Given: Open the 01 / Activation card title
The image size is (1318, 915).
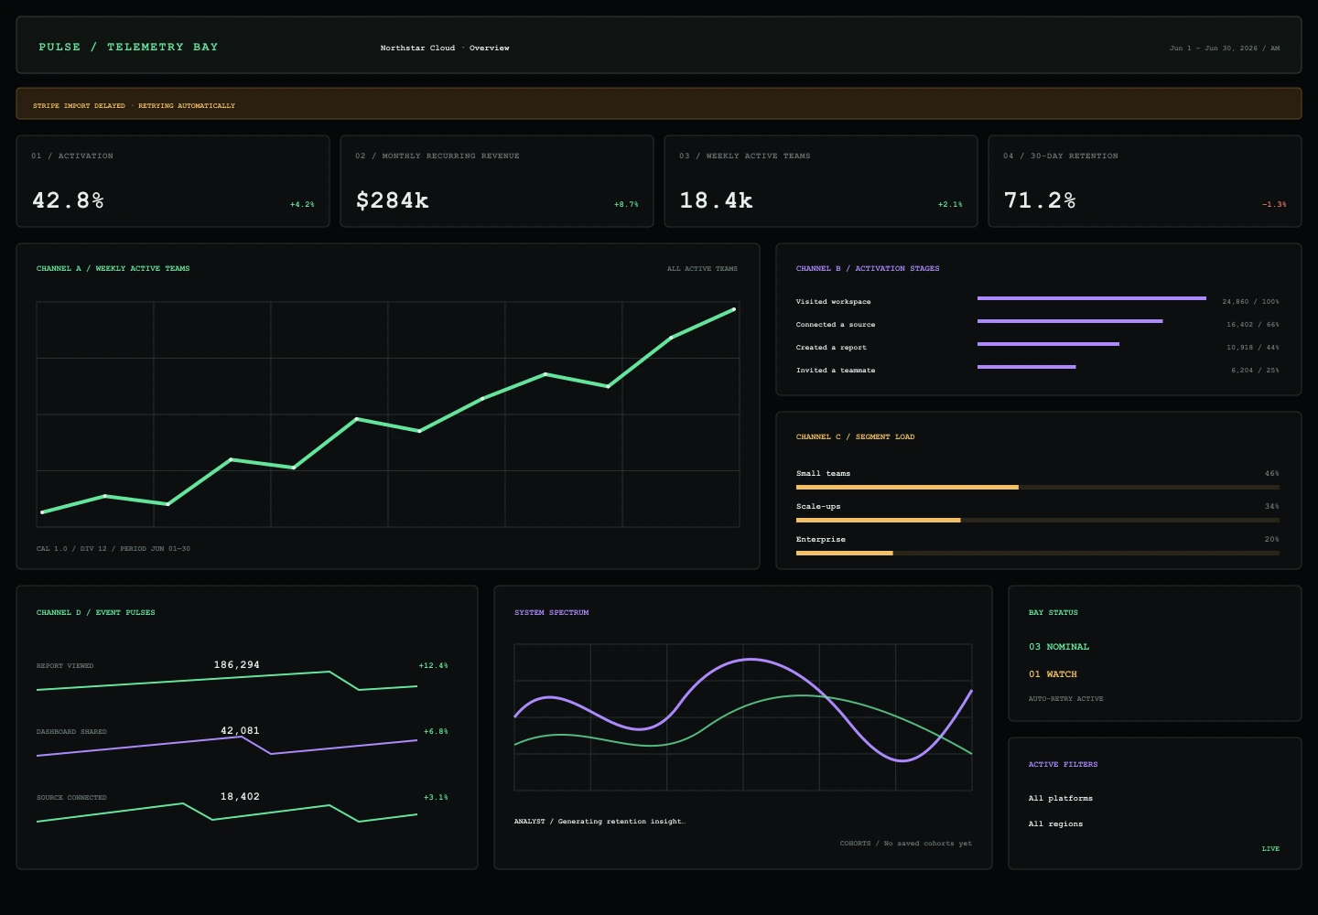Looking at the screenshot, I should (72, 156).
